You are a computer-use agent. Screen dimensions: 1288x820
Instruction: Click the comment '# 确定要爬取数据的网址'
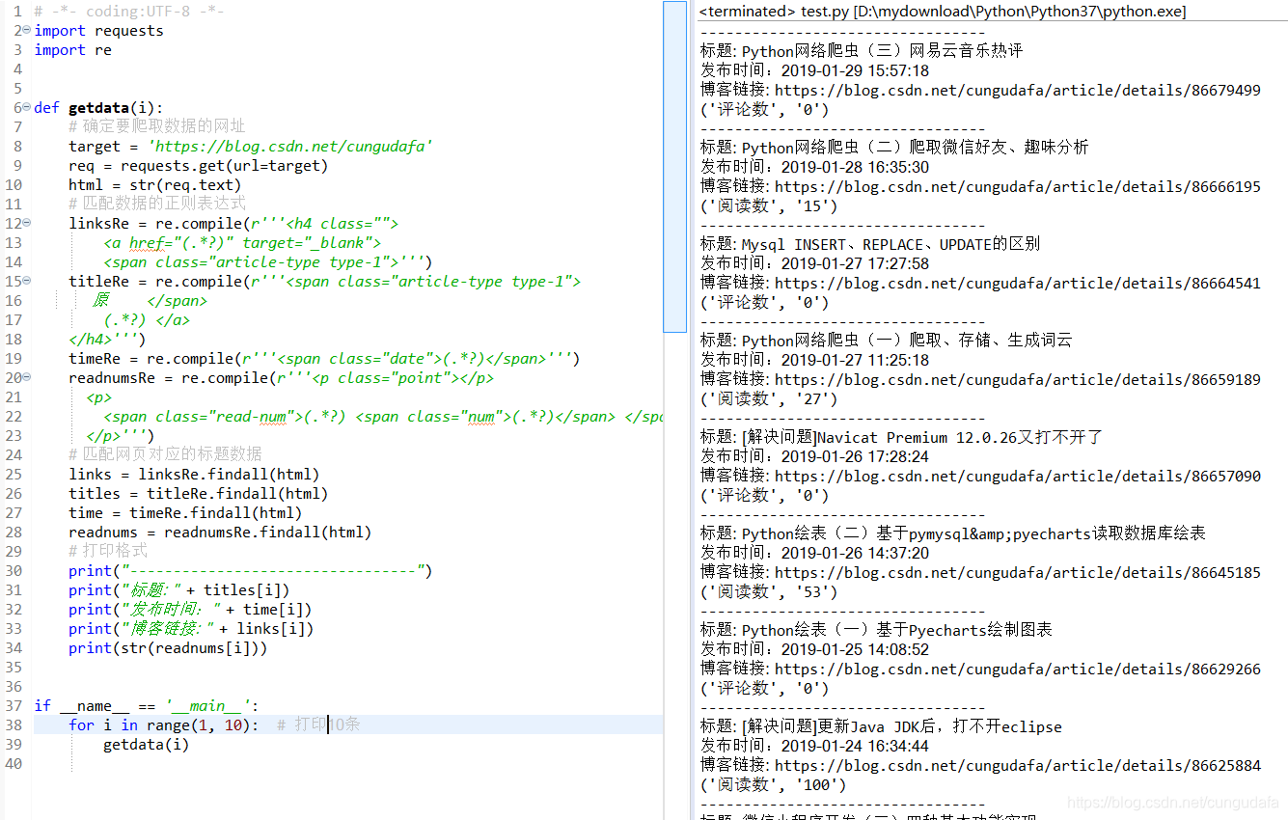point(157,127)
